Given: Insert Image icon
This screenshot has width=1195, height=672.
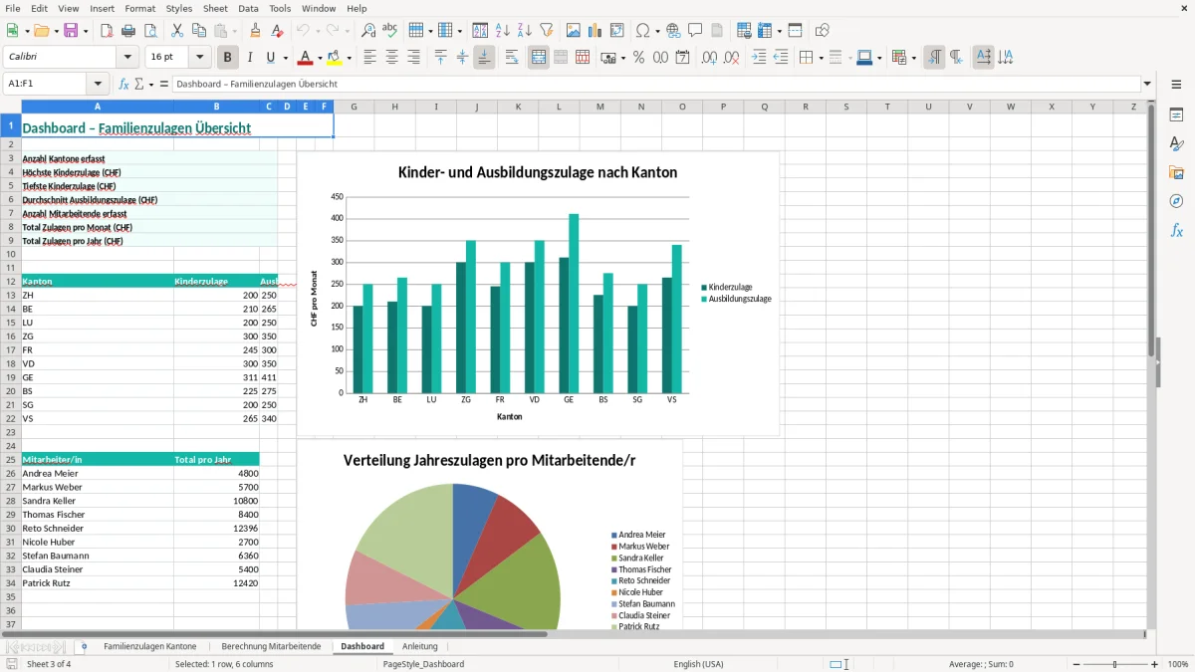Looking at the screenshot, I should (574, 31).
